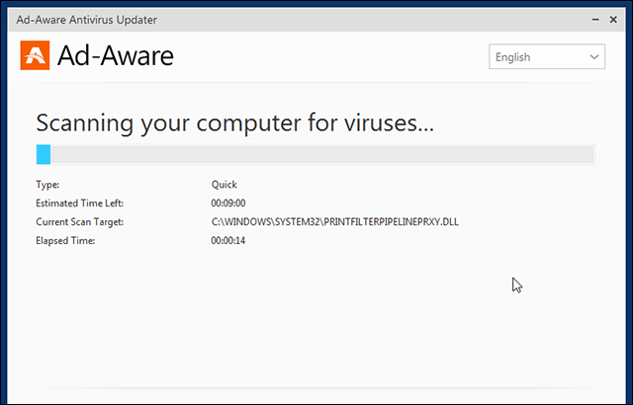
Task: Click the PRINTFILTERPIPELINEPRXY.DLL filename in the path
Action: (x=392, y=222)
